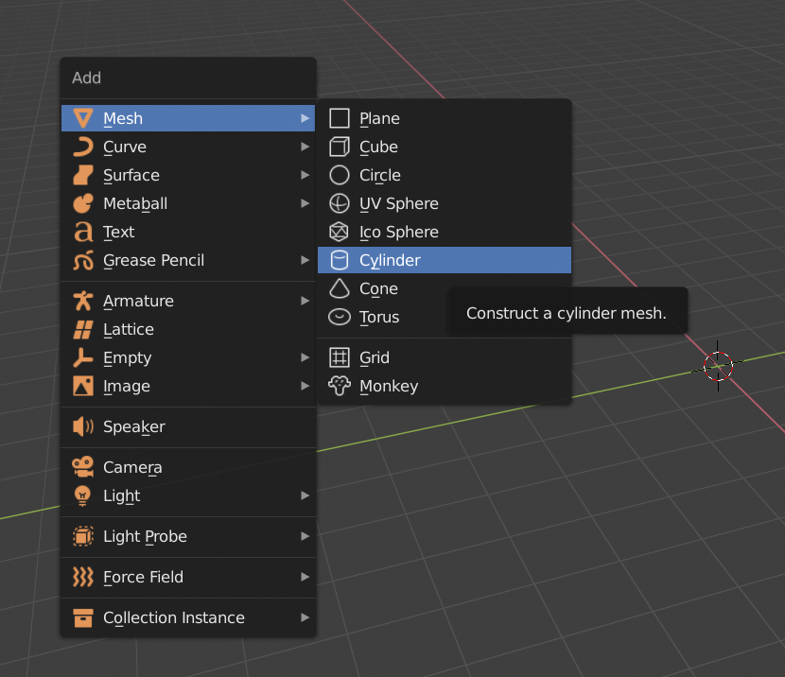Click the Plane square icon
Screen dimensions: 785x677
pyautogui.click(x=340, y=118)
